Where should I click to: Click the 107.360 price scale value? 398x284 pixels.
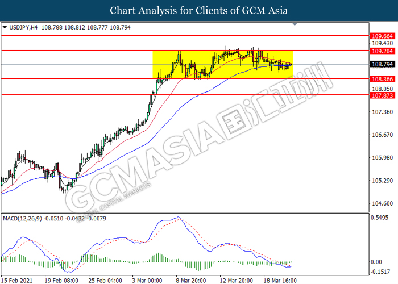pos(382,112)
